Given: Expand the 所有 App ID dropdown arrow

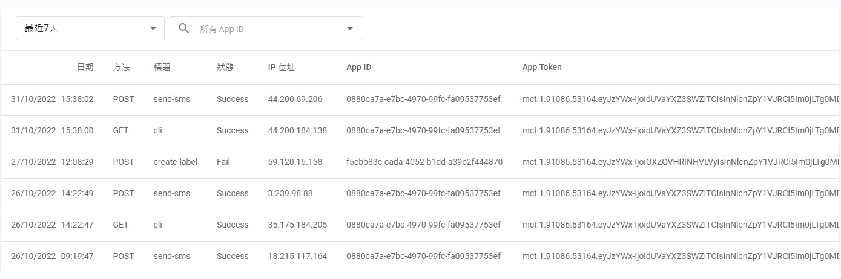Looking at the screenshot, I should pyautogui.click(x=349, y=28).
